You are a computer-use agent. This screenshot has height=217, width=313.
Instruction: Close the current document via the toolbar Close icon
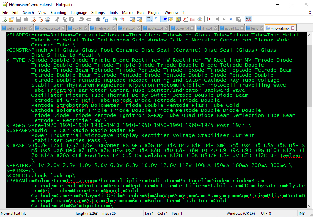point(33,19)
